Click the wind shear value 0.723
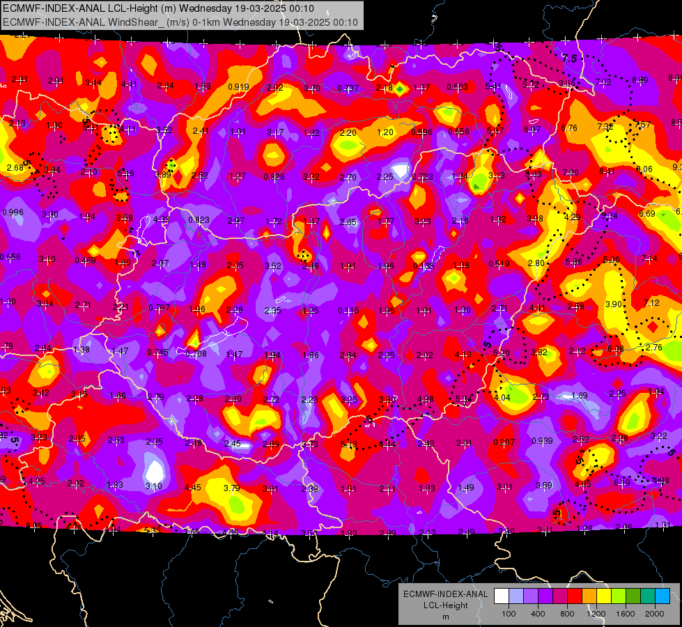682x627 pixels. pos(422,177)
